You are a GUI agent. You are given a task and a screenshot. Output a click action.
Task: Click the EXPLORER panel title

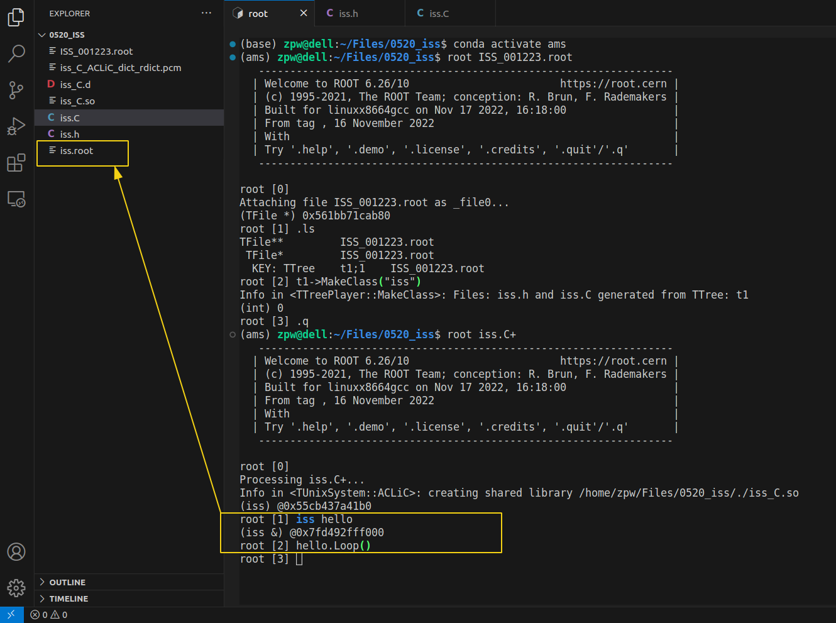tap(70, 13)
